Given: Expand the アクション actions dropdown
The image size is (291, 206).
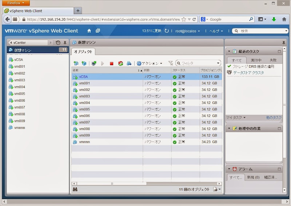Looking at the screenshot, I should click(150, 63).
